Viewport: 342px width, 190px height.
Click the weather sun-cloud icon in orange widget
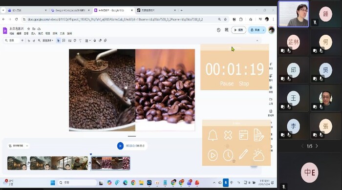click(258, 155)
